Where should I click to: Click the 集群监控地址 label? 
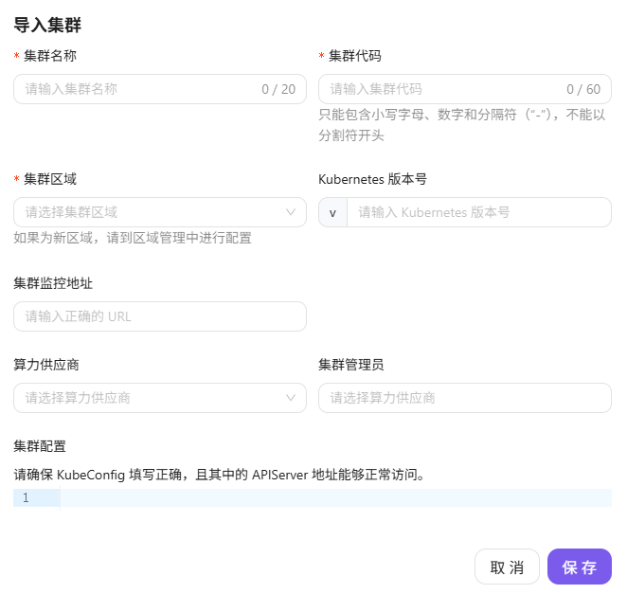click(x=53, y=283)
